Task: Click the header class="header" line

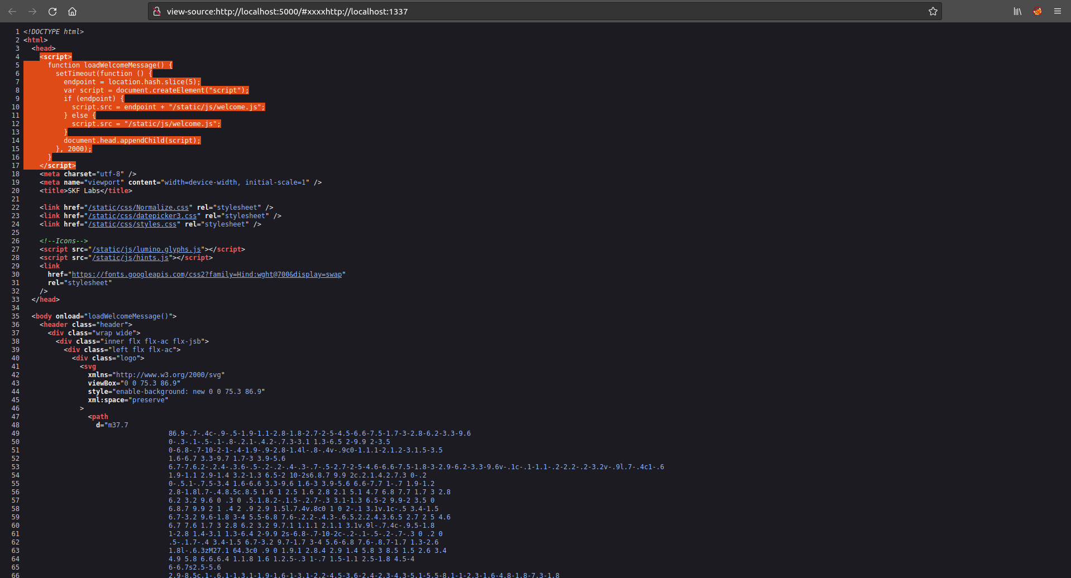Action: (86, 325)
